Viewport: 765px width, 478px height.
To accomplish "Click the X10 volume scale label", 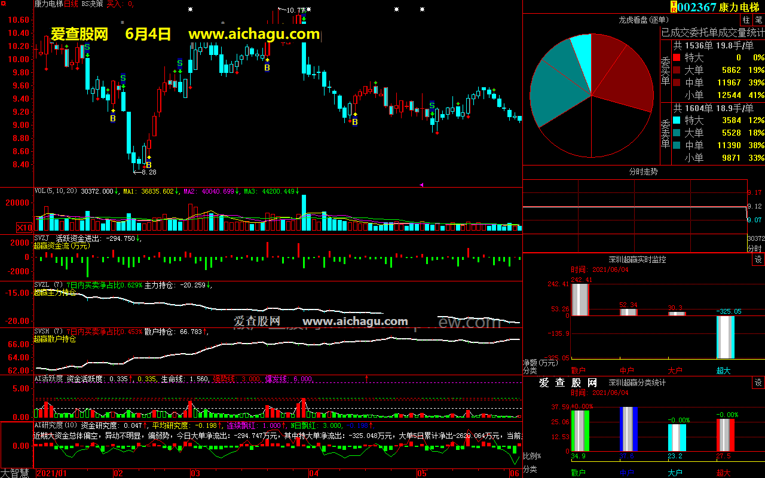I will tap(25, 228).
